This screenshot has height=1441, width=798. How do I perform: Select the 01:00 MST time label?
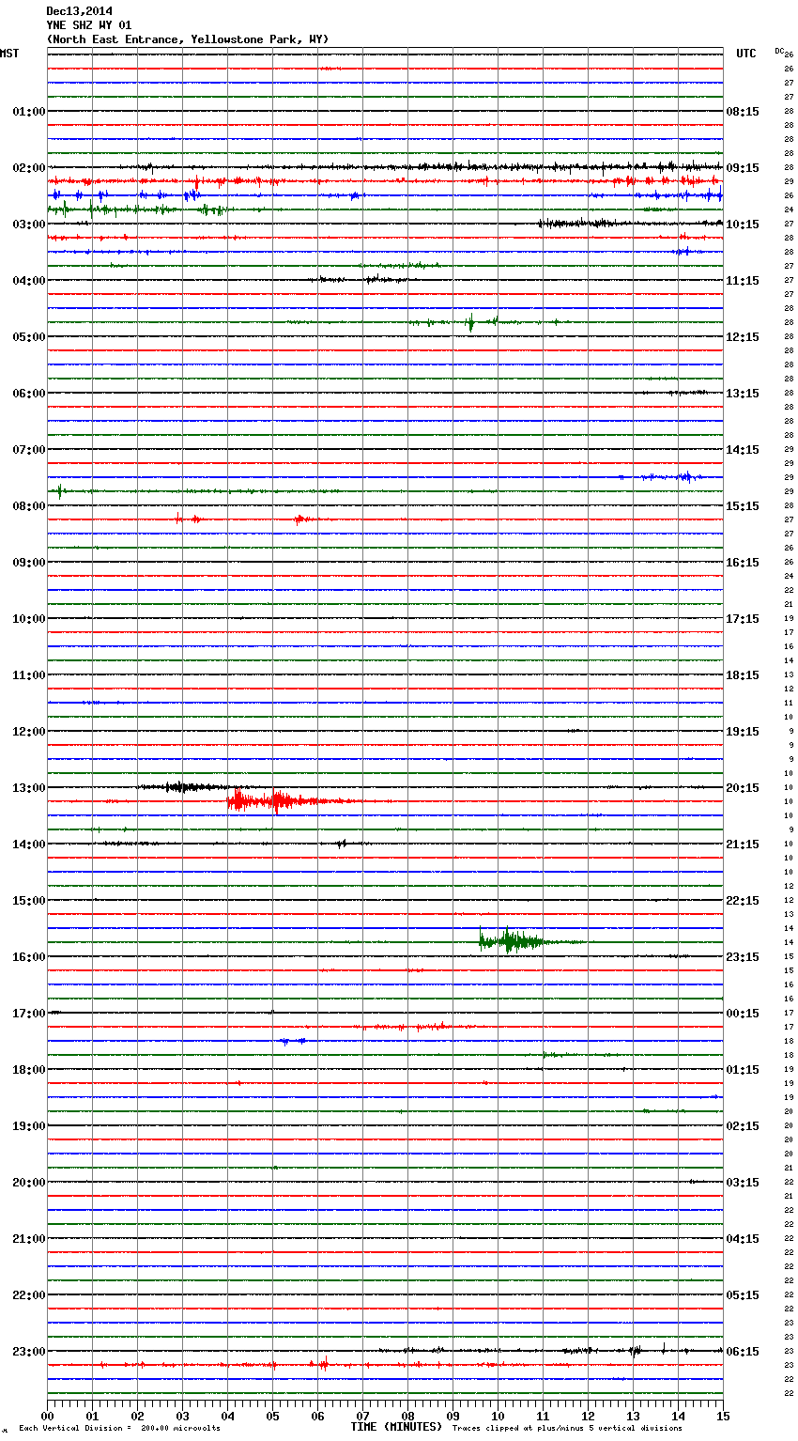pyautogui.click(x=29, y=112)
